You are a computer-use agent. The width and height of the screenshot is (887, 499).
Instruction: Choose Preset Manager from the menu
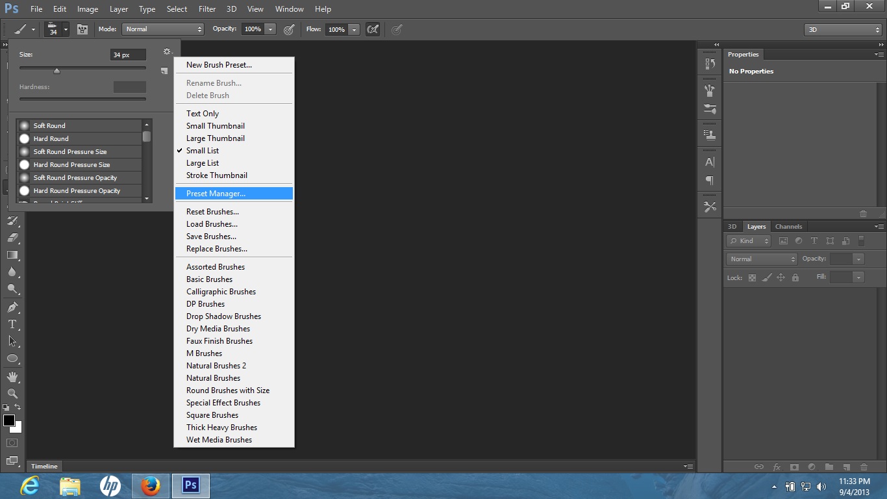pos(216,194)
